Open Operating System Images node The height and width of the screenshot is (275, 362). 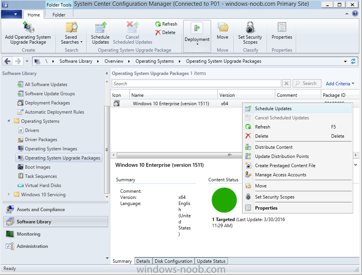[x=48, y=149]
